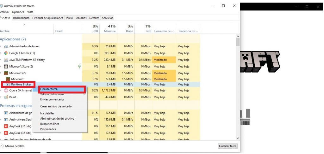Click the Administrador de tareas process icon
Image resolution: width=324 pixels, height=154 pixels.
click(6, 46)
